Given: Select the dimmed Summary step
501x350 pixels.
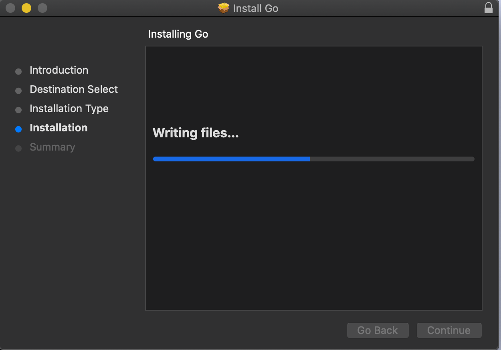Looking at the screenshot, I should coord(52,147).
